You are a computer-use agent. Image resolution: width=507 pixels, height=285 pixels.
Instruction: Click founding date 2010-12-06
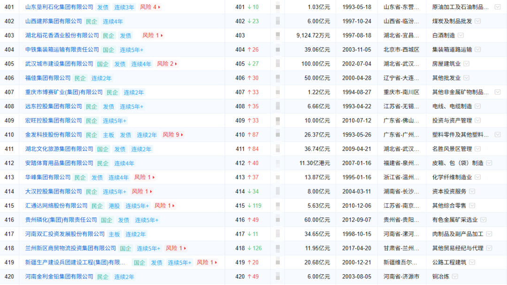point(357,206)
